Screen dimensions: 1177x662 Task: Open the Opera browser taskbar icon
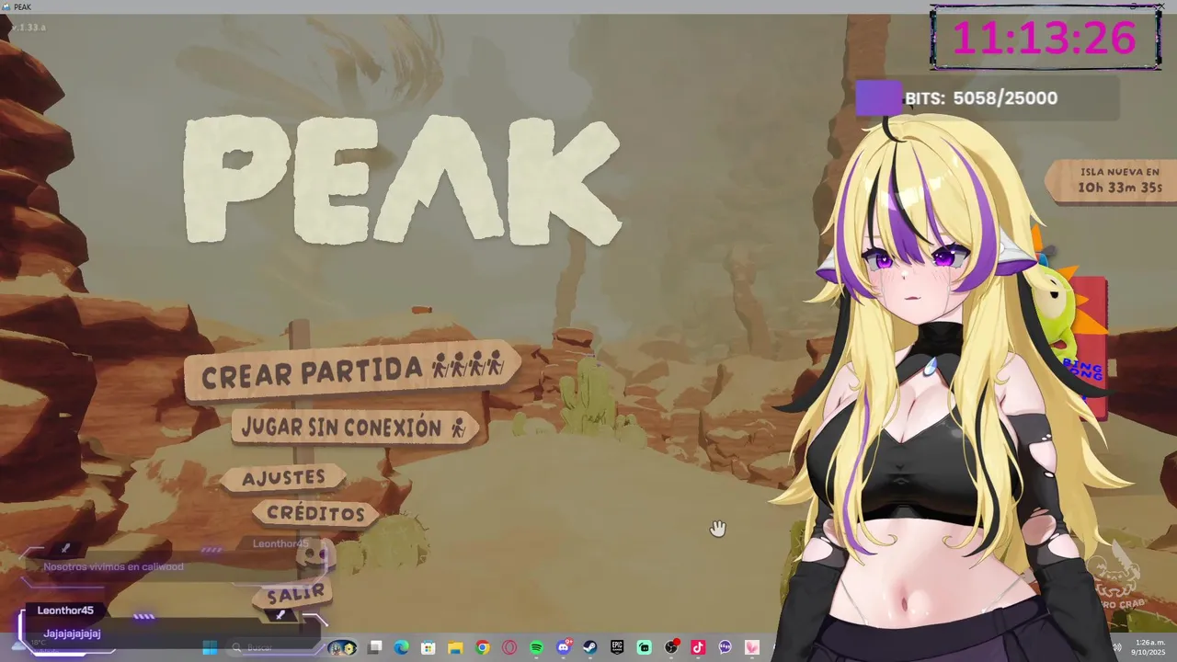[509, 647]
